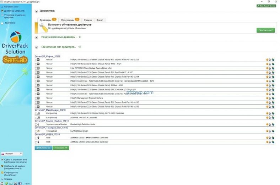Click orange circle icon in ASMedia USB3.0 Host Controller row
The height and width of the screenshot is (185, 280).
pyautogui.click(x=267, y=142)
